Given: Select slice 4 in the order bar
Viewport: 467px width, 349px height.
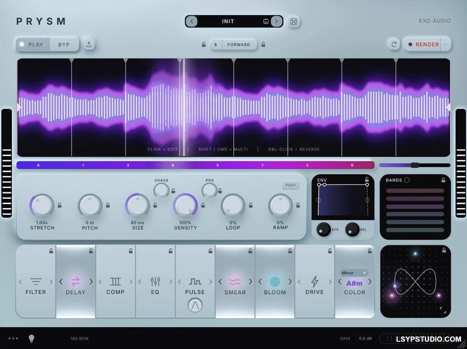Looking at the screenshot, I should click(x=173, y=165).
